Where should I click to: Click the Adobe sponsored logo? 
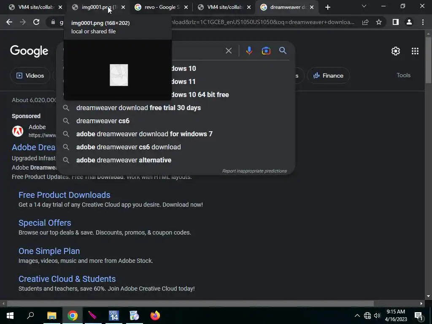(x=18, y=131)
